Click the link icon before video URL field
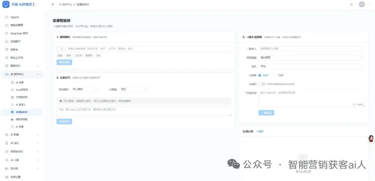Image resolution: width=375 pixels, height=181 pixels. click(x=61, y=49)
